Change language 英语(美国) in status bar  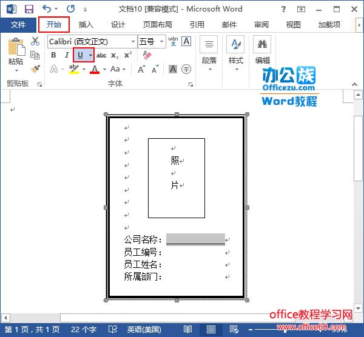pyautogui.click(x=144, y=330)
